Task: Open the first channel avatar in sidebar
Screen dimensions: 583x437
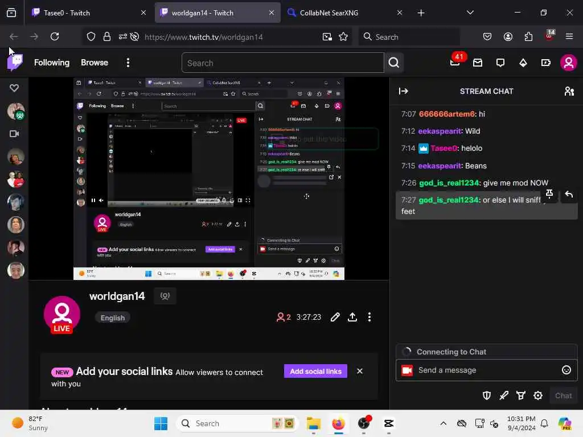Action: [x=15, y=112]
